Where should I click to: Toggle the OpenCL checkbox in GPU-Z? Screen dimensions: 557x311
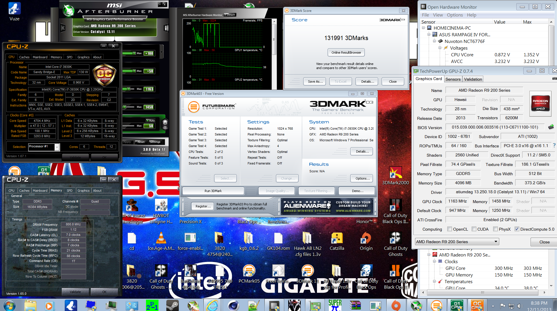click(x=450, y=229)
